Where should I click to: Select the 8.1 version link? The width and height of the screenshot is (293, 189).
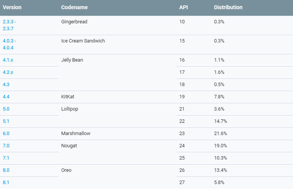6,182
